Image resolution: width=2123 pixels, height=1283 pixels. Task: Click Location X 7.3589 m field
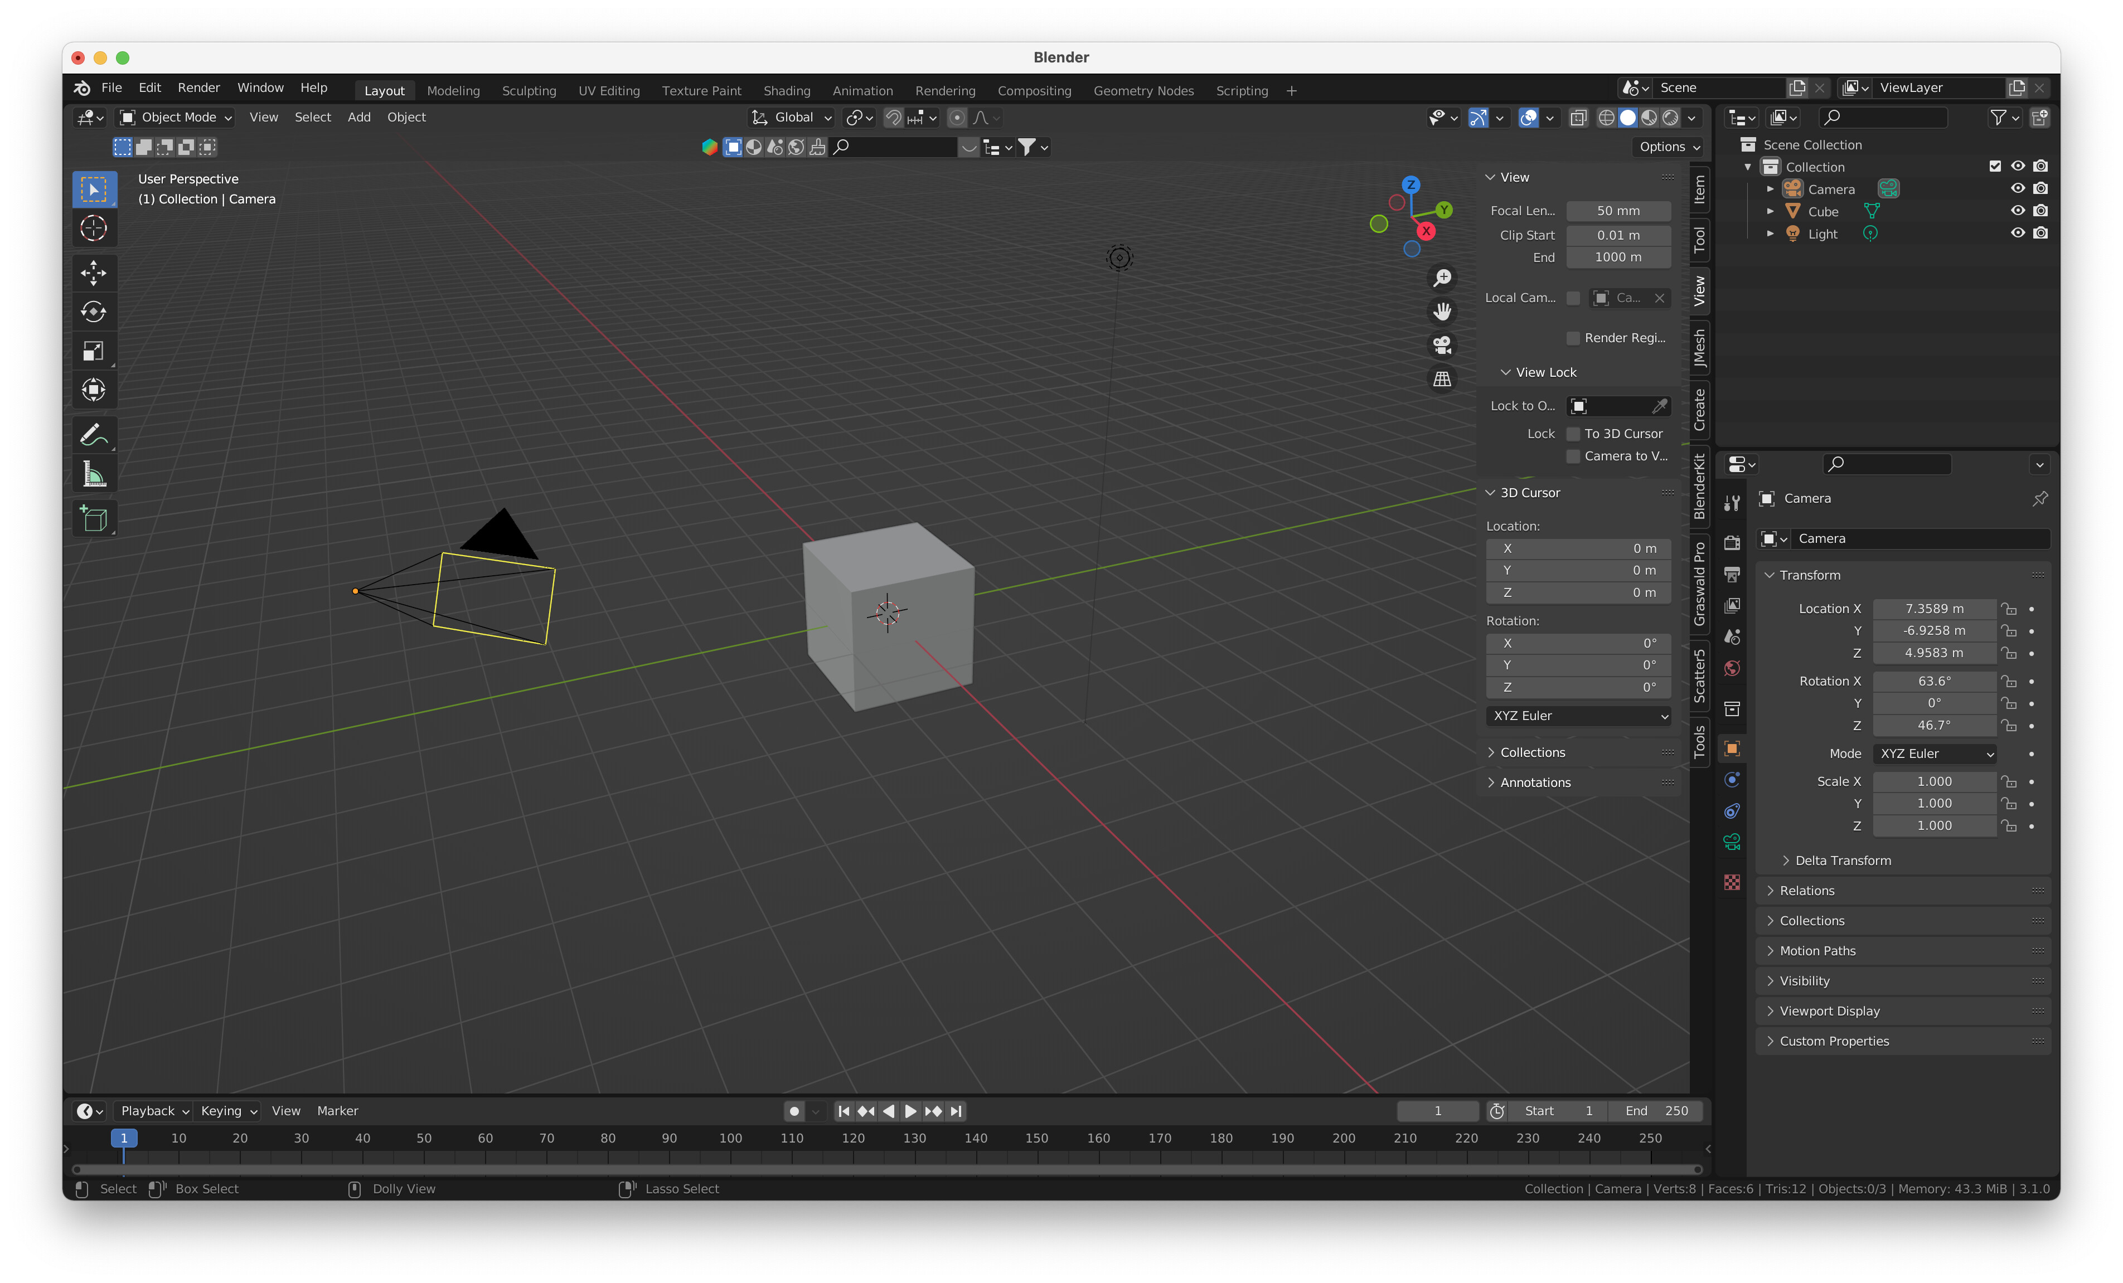(x=1935, y=608)
